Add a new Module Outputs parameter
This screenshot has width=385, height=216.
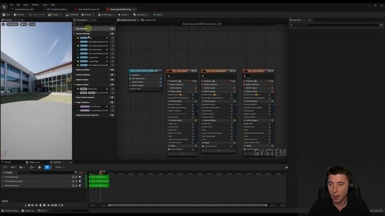112,80
